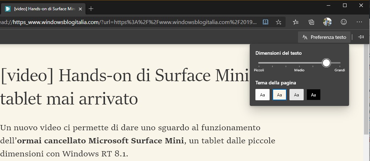The image size is (370, 161).
Task: Send feedback with smiley icon
Action: pos(344,22)
